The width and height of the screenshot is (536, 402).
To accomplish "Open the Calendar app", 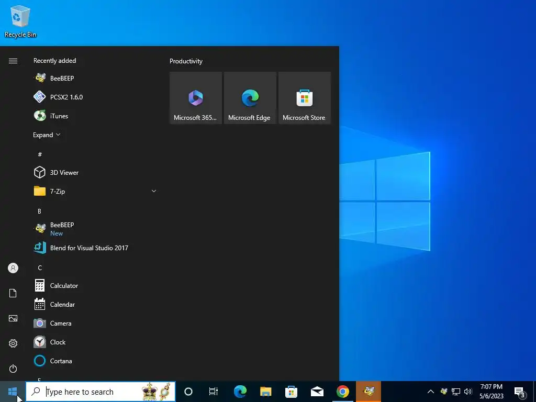I will click(x=95, y=304).
